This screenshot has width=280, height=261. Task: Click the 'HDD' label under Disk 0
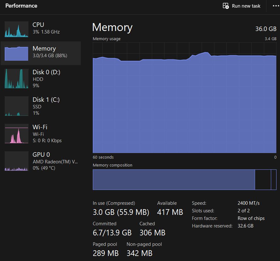point(38,79)
